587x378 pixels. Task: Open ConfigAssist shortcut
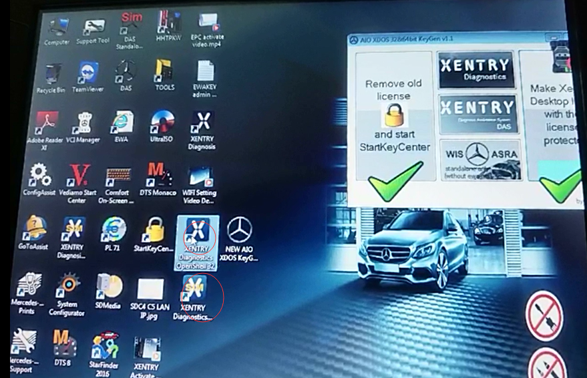(39, 180)
